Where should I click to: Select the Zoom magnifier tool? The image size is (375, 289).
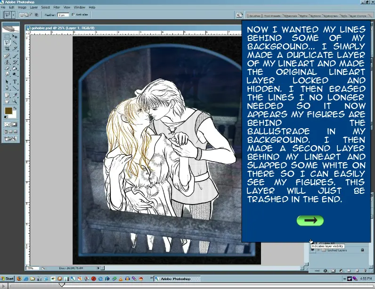(15, 101)
